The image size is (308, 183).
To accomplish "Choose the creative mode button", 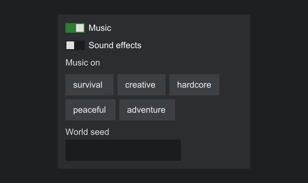I will click(141, 85).
